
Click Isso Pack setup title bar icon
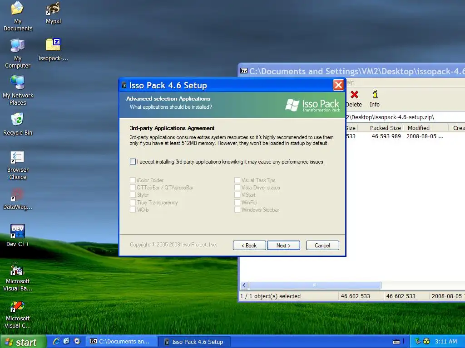point(124,86)
